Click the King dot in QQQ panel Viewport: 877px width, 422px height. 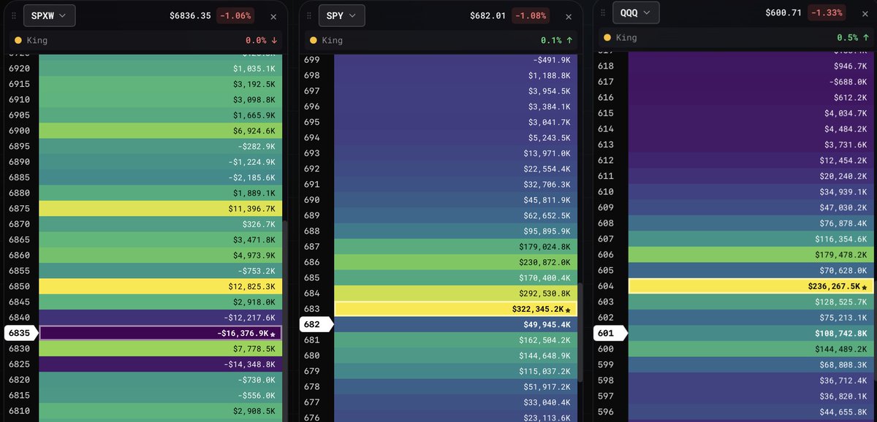point(608,38)
